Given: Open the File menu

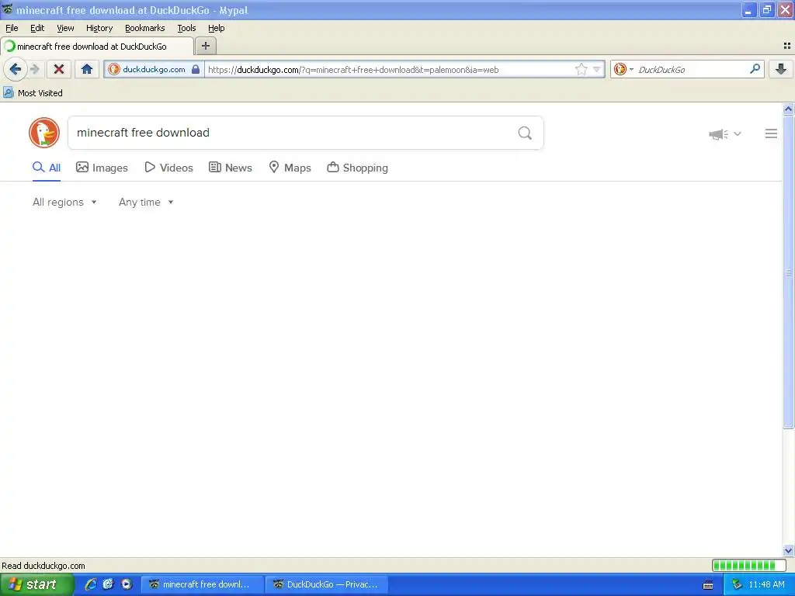Looking at the screenshot, I should (12, 28).
